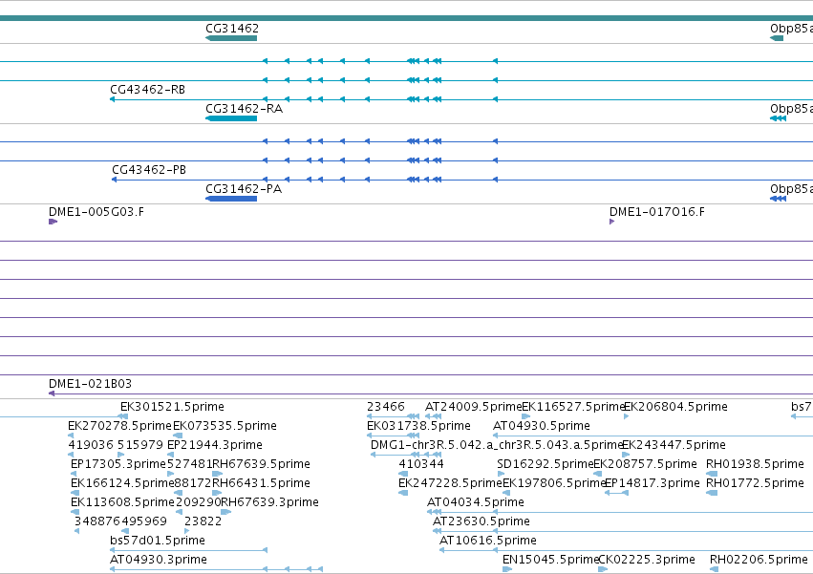Screen dimensions: 813x574
Task: Select EST AT24009.5prime
Action: pyautogui.click(x=474, y=407)
